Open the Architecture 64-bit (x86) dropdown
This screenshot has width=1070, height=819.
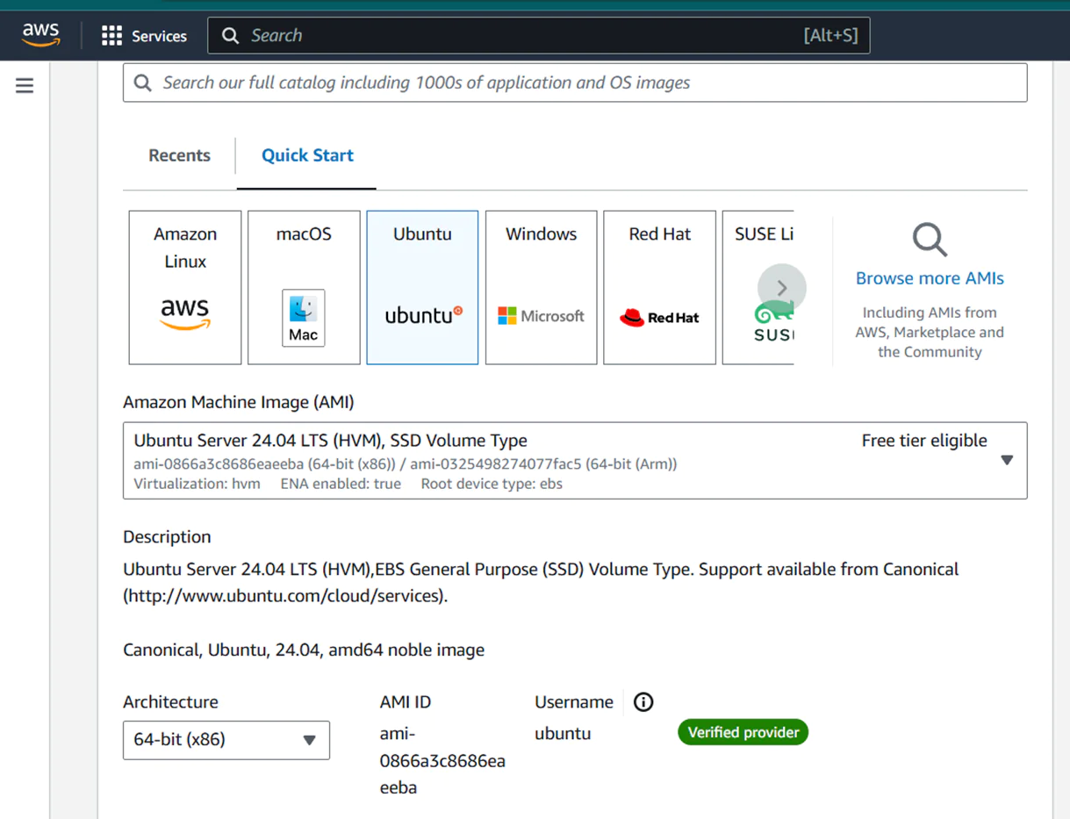pyautogui.click(x=226, y=740)
